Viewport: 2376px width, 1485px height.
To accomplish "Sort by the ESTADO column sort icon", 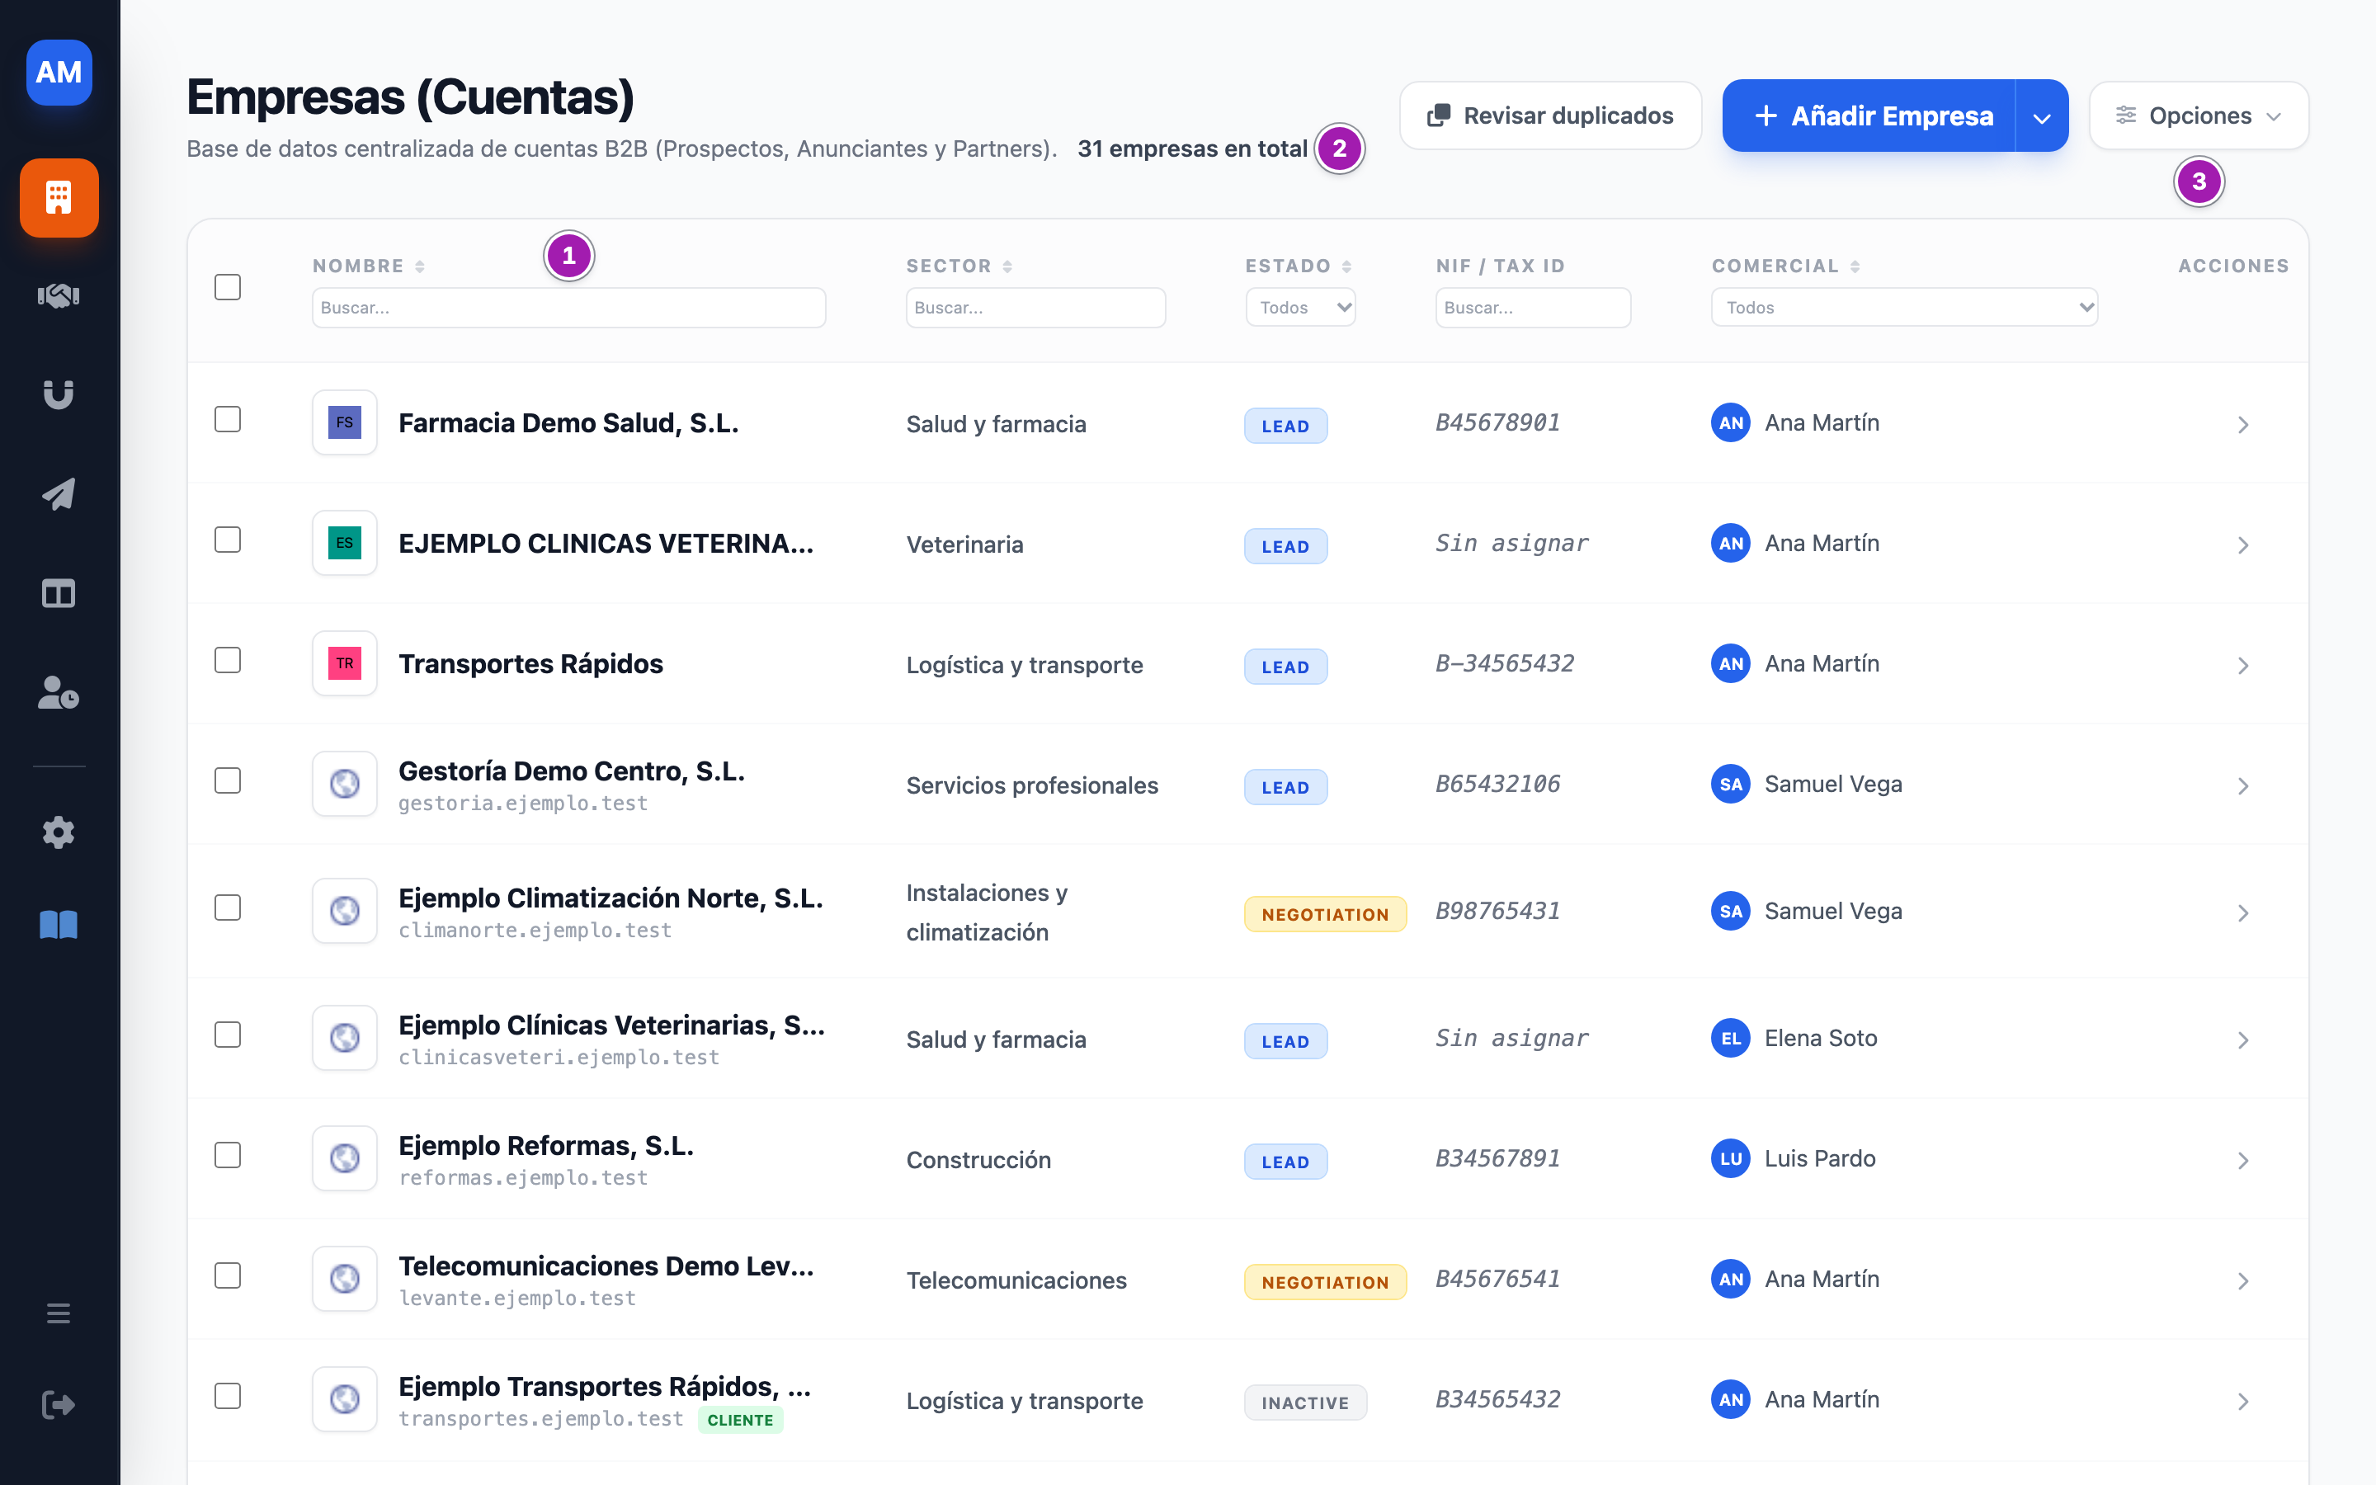I will tap(1346, 266).
